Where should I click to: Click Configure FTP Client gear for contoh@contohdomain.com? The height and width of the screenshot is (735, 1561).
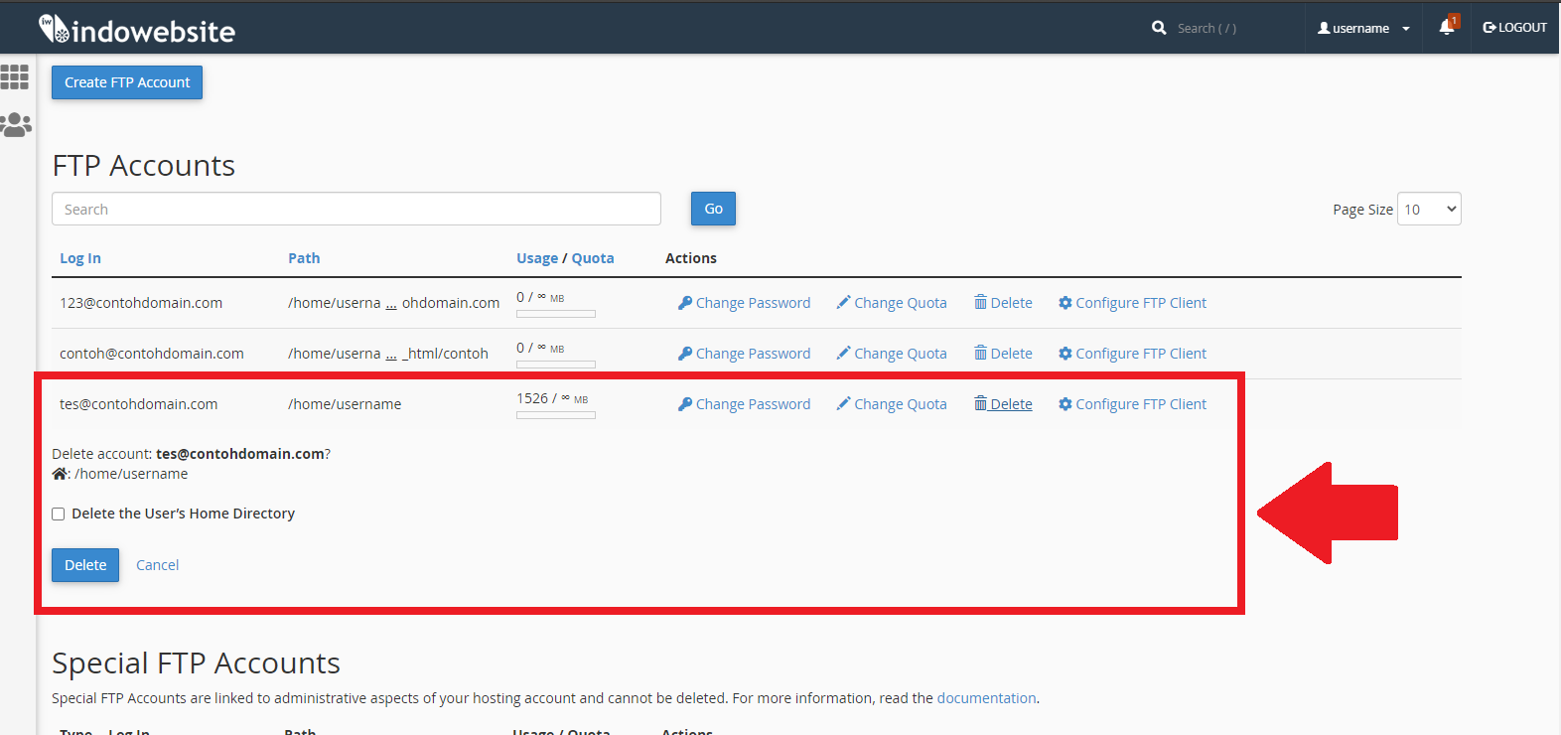1132,354
